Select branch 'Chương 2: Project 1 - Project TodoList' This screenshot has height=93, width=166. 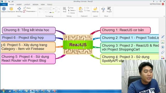(130, 38)
